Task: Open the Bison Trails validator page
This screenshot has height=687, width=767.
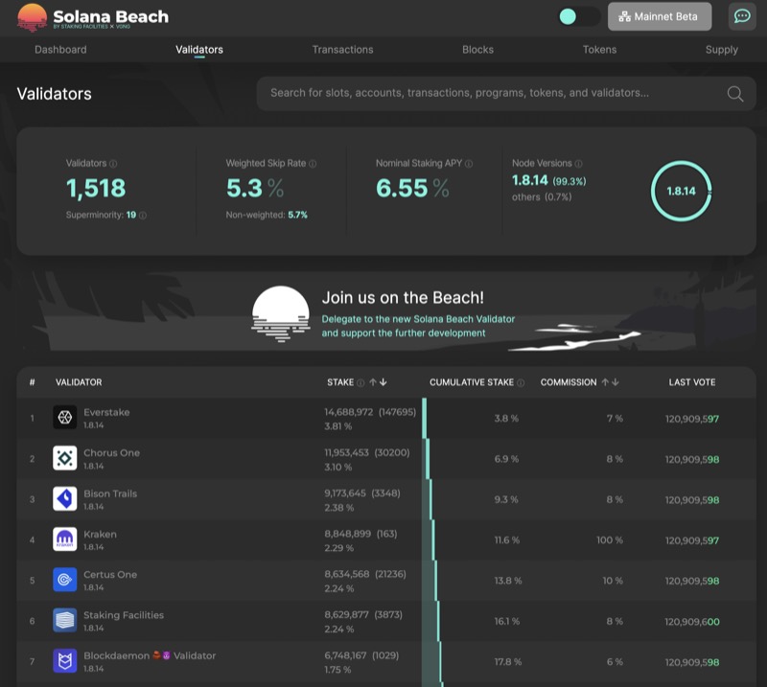Action: point(110,493)
